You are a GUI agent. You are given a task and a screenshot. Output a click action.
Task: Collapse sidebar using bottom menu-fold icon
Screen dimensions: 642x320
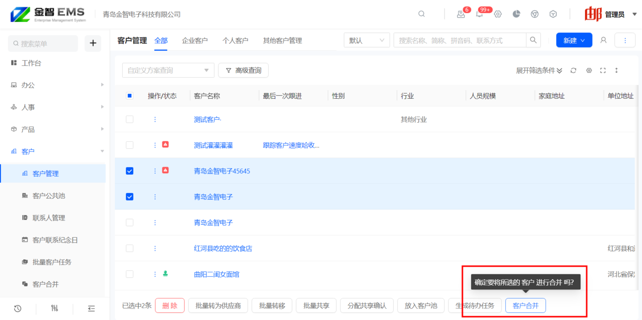pyautogui.click(x=91, y=308)
